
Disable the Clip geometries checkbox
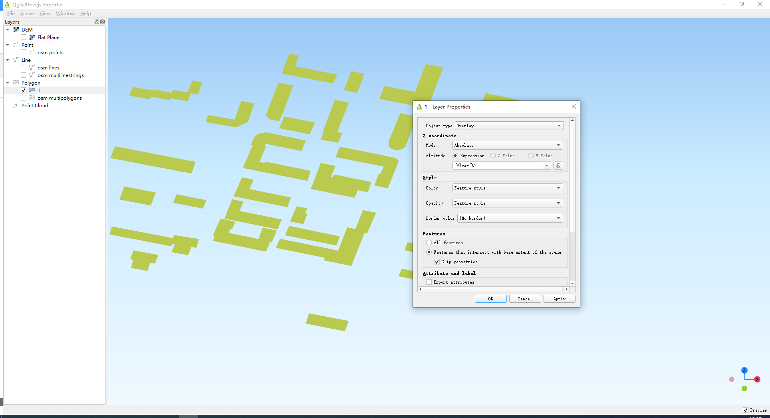click(x=437, y=262)
